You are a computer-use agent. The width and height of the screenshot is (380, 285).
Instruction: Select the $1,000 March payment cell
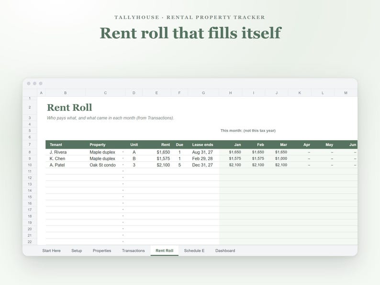277,158
